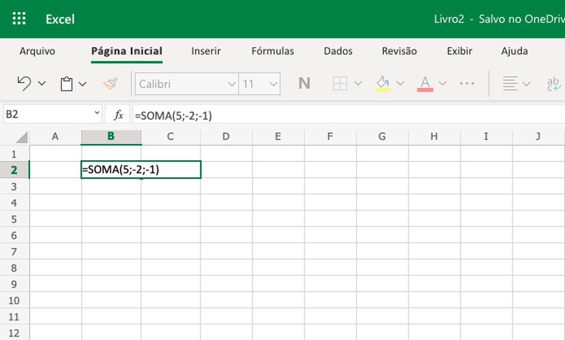Screen dimensions: 565x340
Task: Open the Font Color dropdown arrow
Action: point(442,83)
